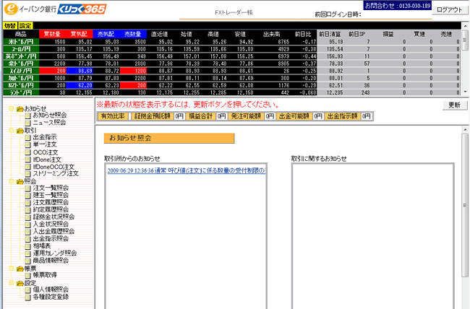Click the IfDoneOCO注文 document icon
The height and width of the screenshot is (309, 470).
click(x=28, y=167)
